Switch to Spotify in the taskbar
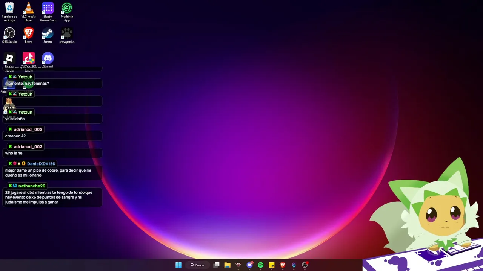This screenshot has height=271, width=483. (260, 265)
